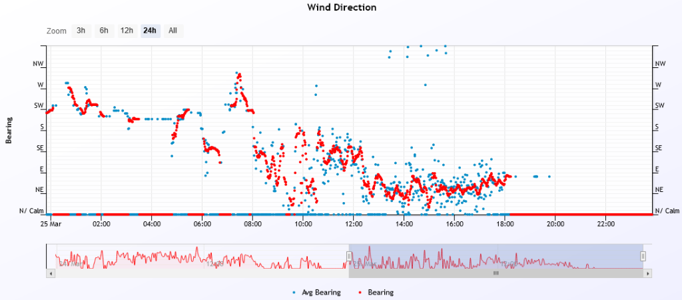Show All data zoom range
The height and width of the screenshot is (300, 682).
(173, 31)
